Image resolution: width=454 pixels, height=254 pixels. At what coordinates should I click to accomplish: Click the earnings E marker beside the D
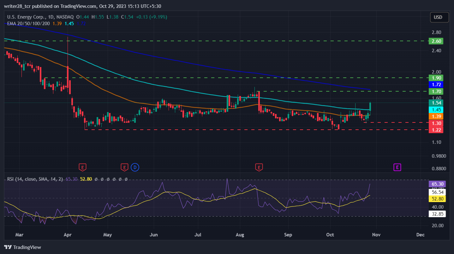click(x=124, y=167)
